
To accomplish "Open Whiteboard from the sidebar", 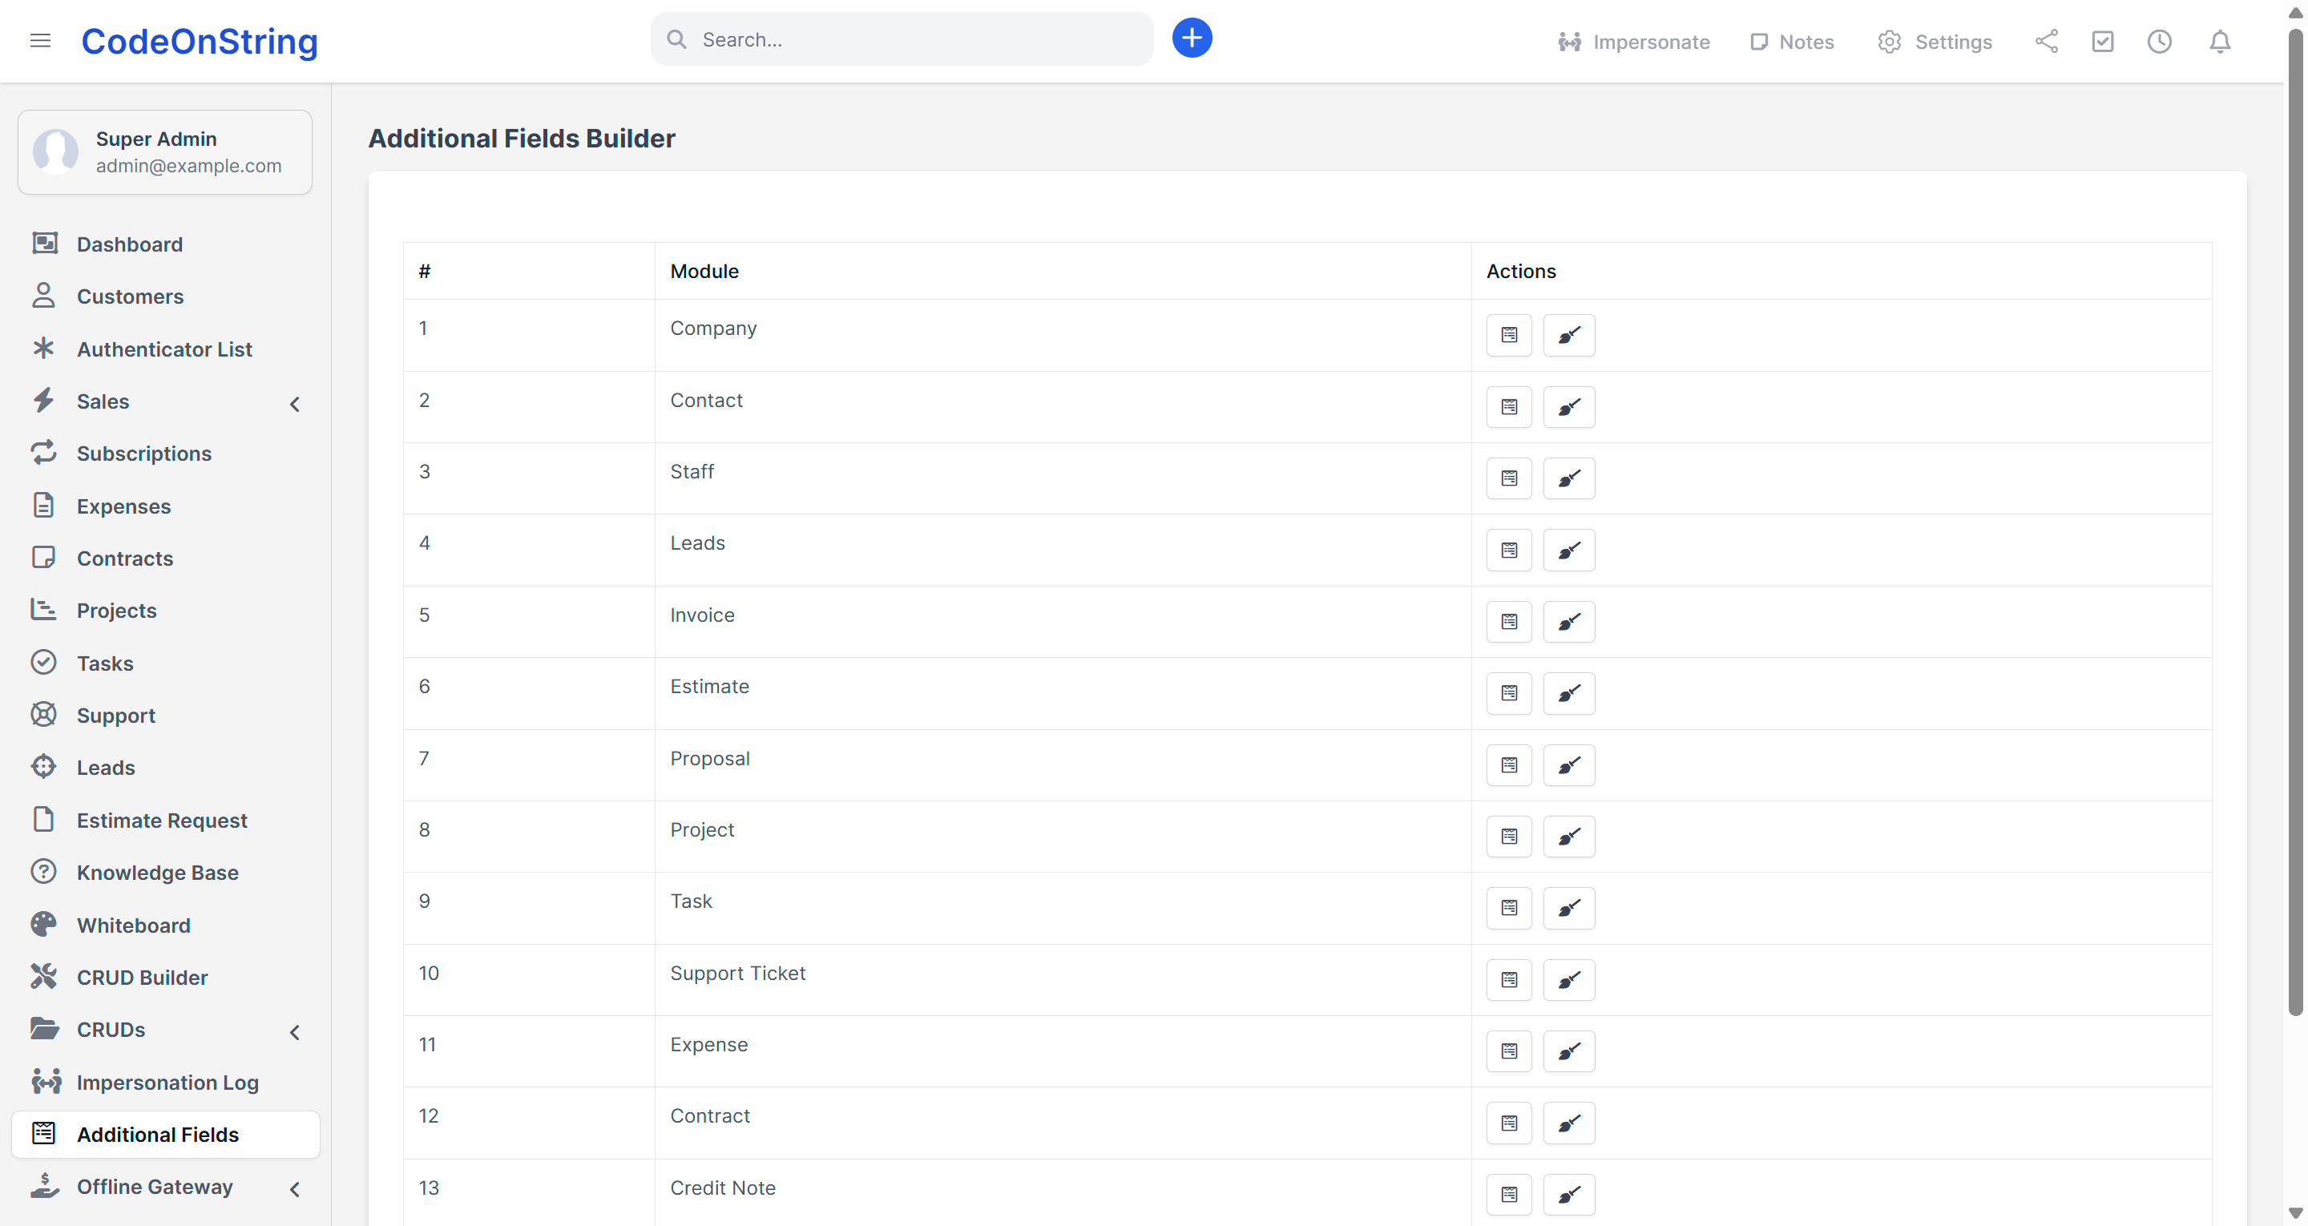I will pos(134,925).
